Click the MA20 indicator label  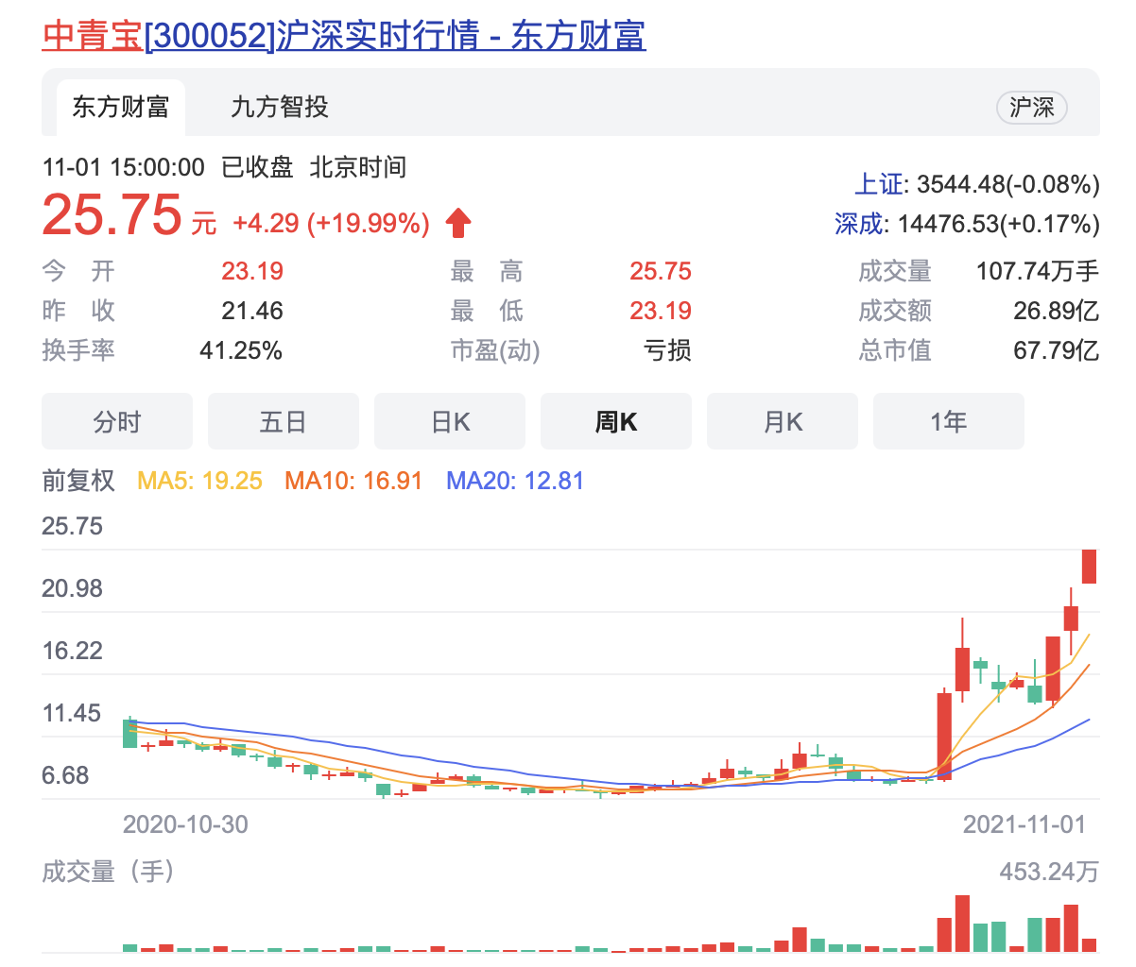click(515, 481)
